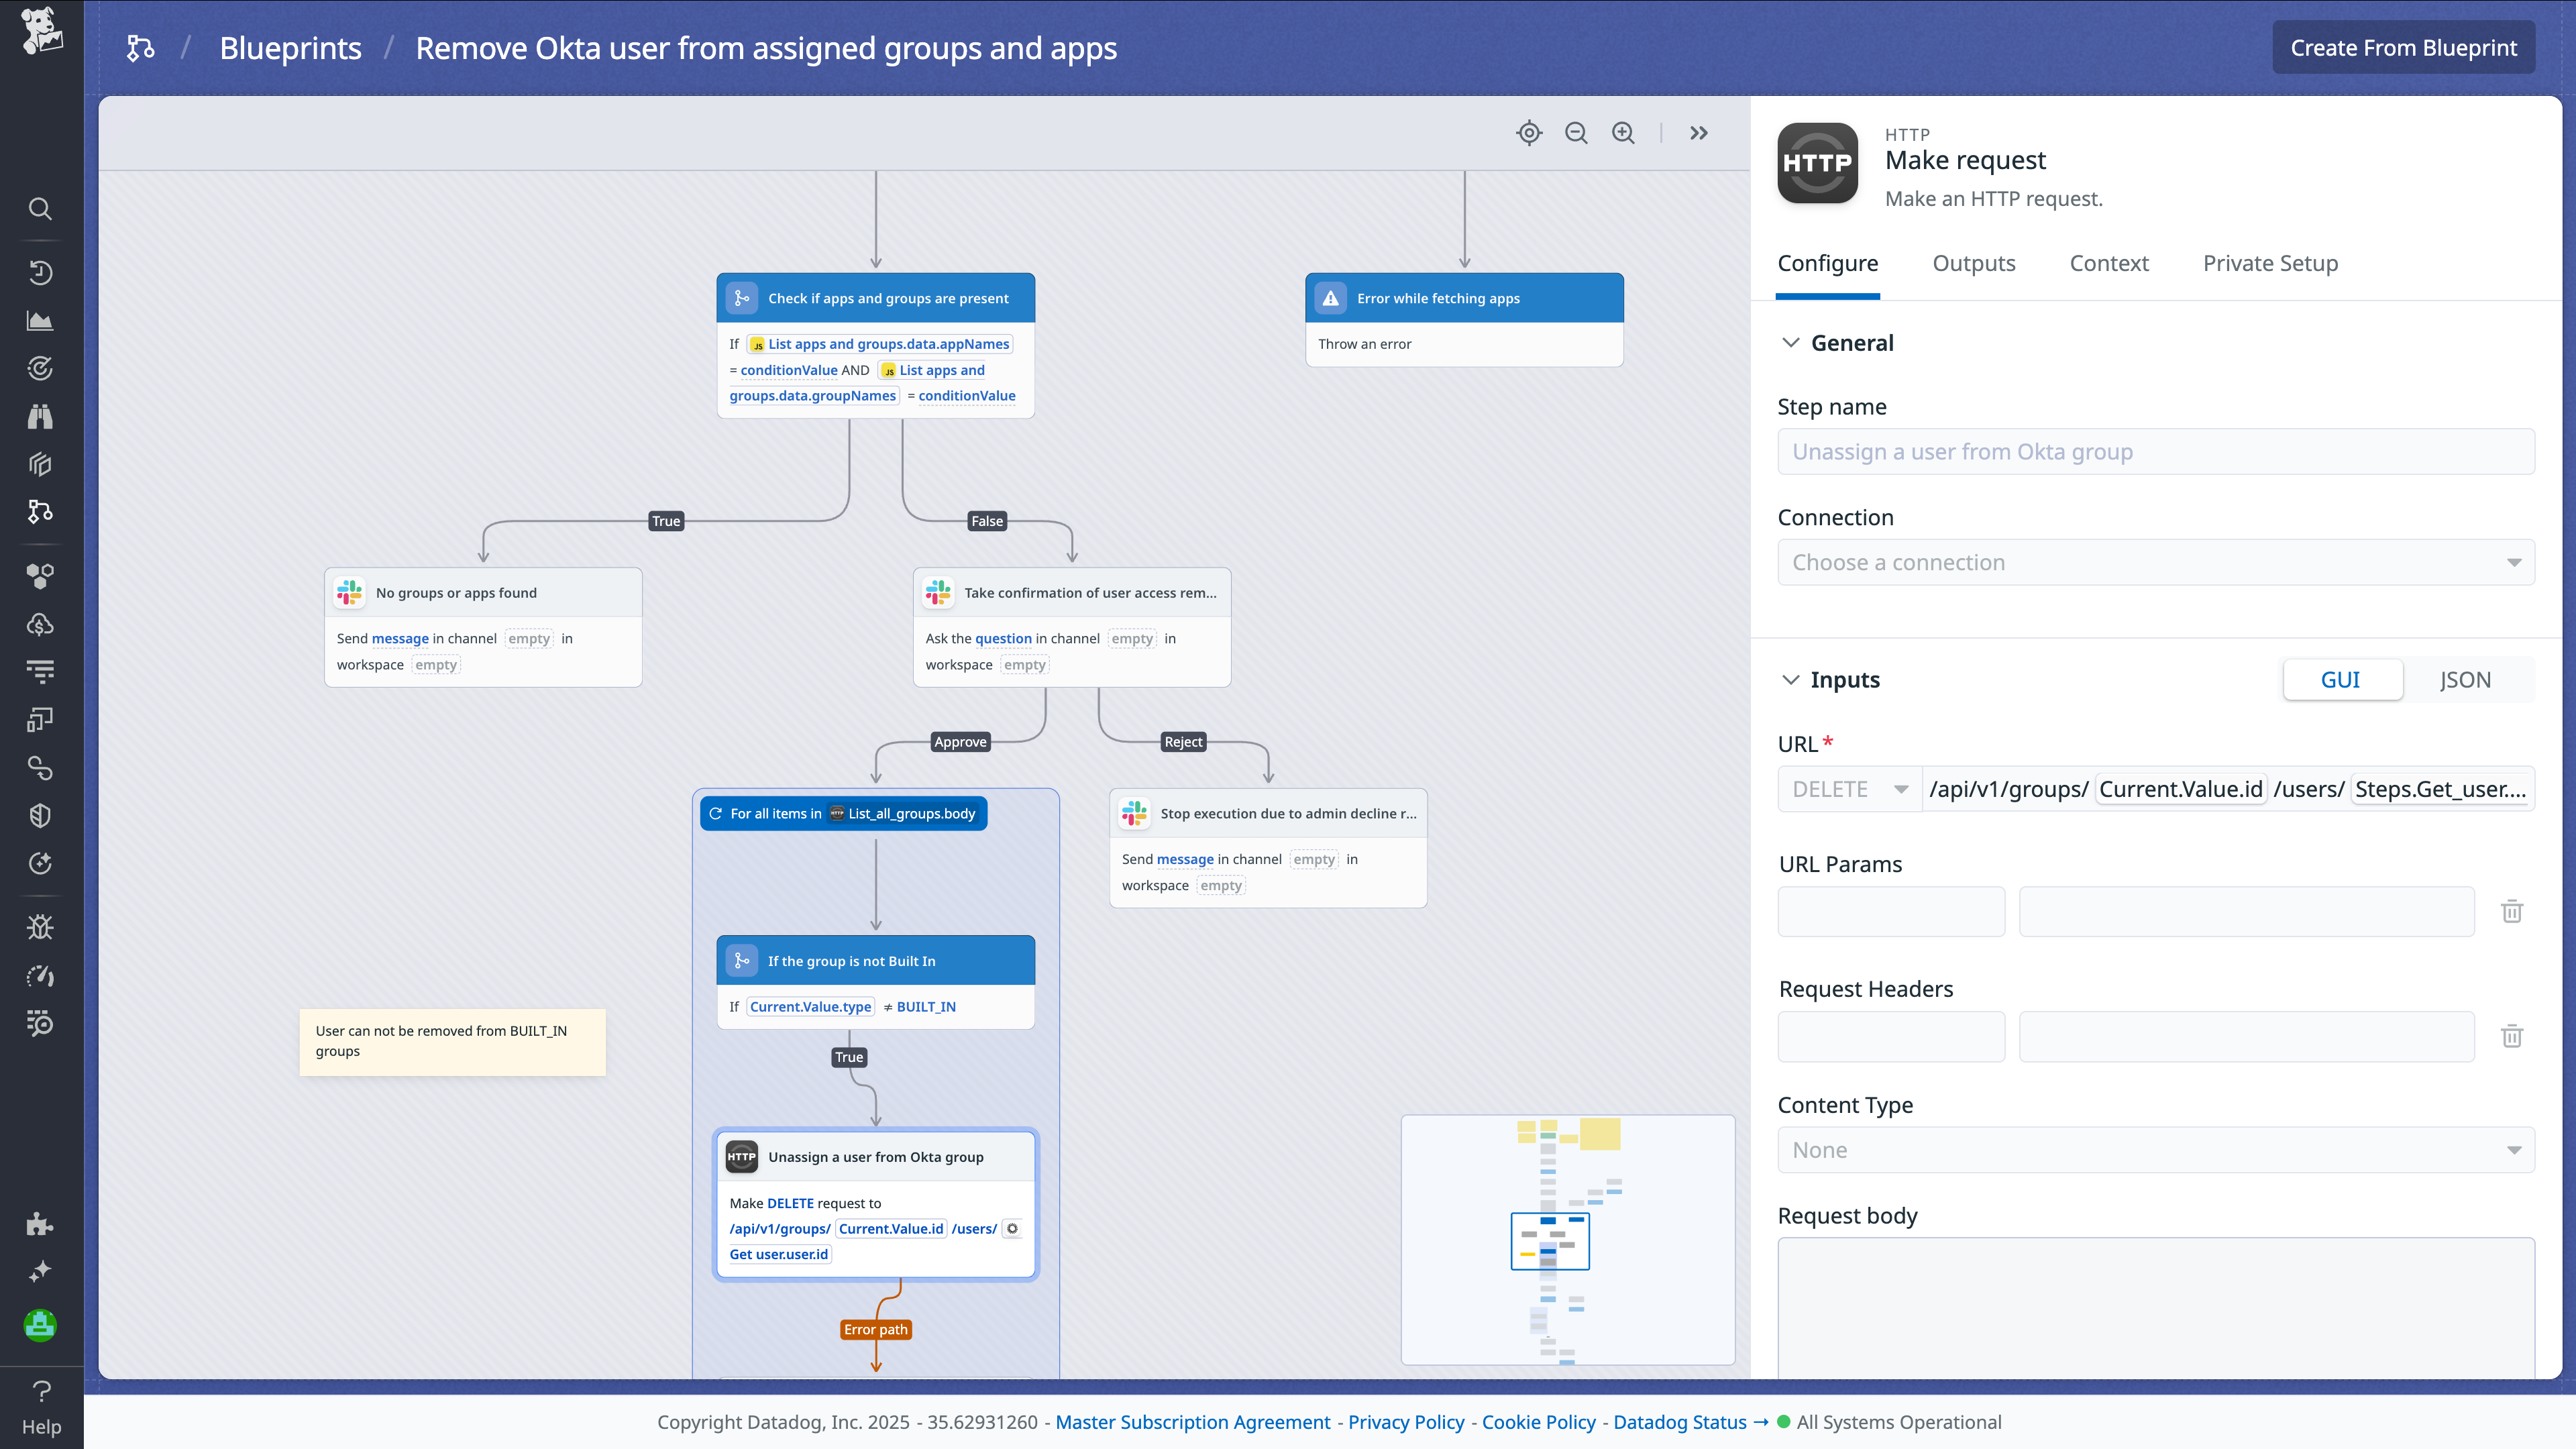This screenshot has width=2576, height=1449.
Task: Open the Privacy Policy link
Action: [1405, 1421]
